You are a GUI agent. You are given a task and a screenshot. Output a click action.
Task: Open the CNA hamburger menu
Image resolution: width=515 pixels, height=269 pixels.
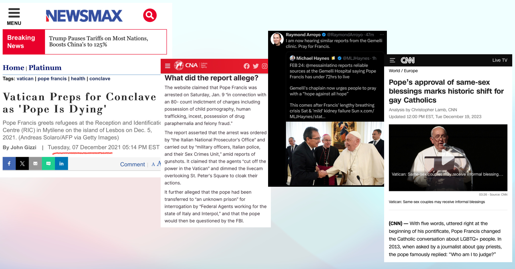pos(167,66)
